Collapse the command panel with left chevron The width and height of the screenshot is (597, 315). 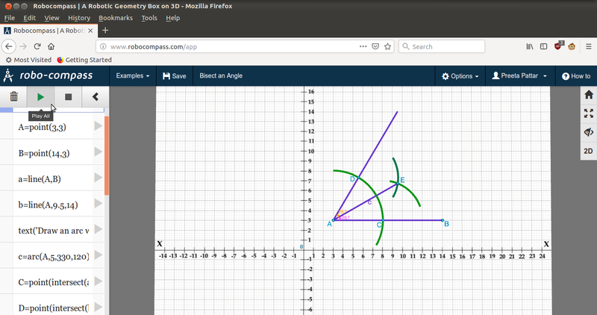click(x=96, y=97)
